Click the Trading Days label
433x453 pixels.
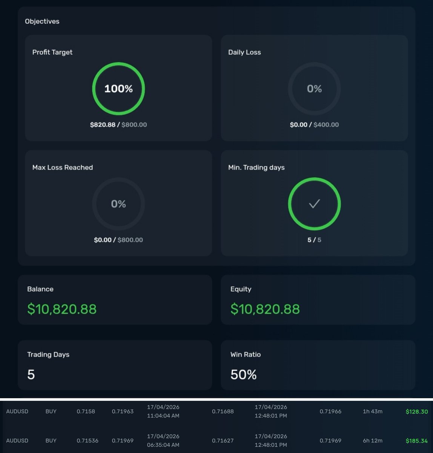48,354
